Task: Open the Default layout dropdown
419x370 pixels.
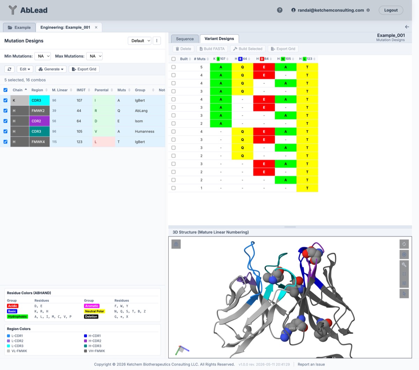Action: click(x=140, y=41)
